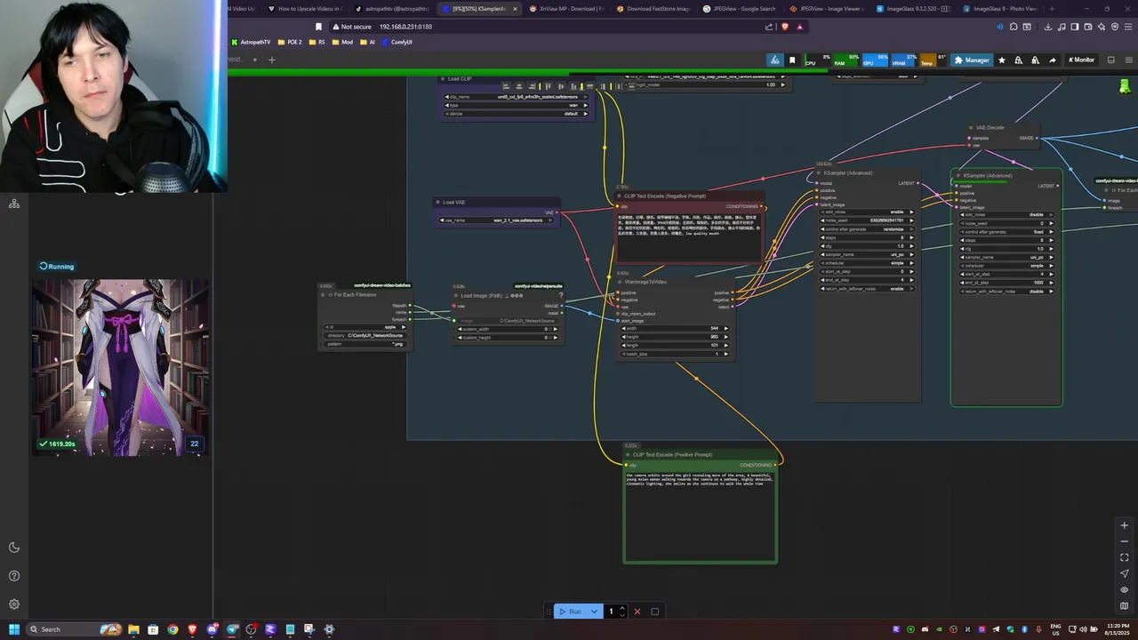
Task: Fit the view with the frame icon
Action: [x=1124, y=557]
